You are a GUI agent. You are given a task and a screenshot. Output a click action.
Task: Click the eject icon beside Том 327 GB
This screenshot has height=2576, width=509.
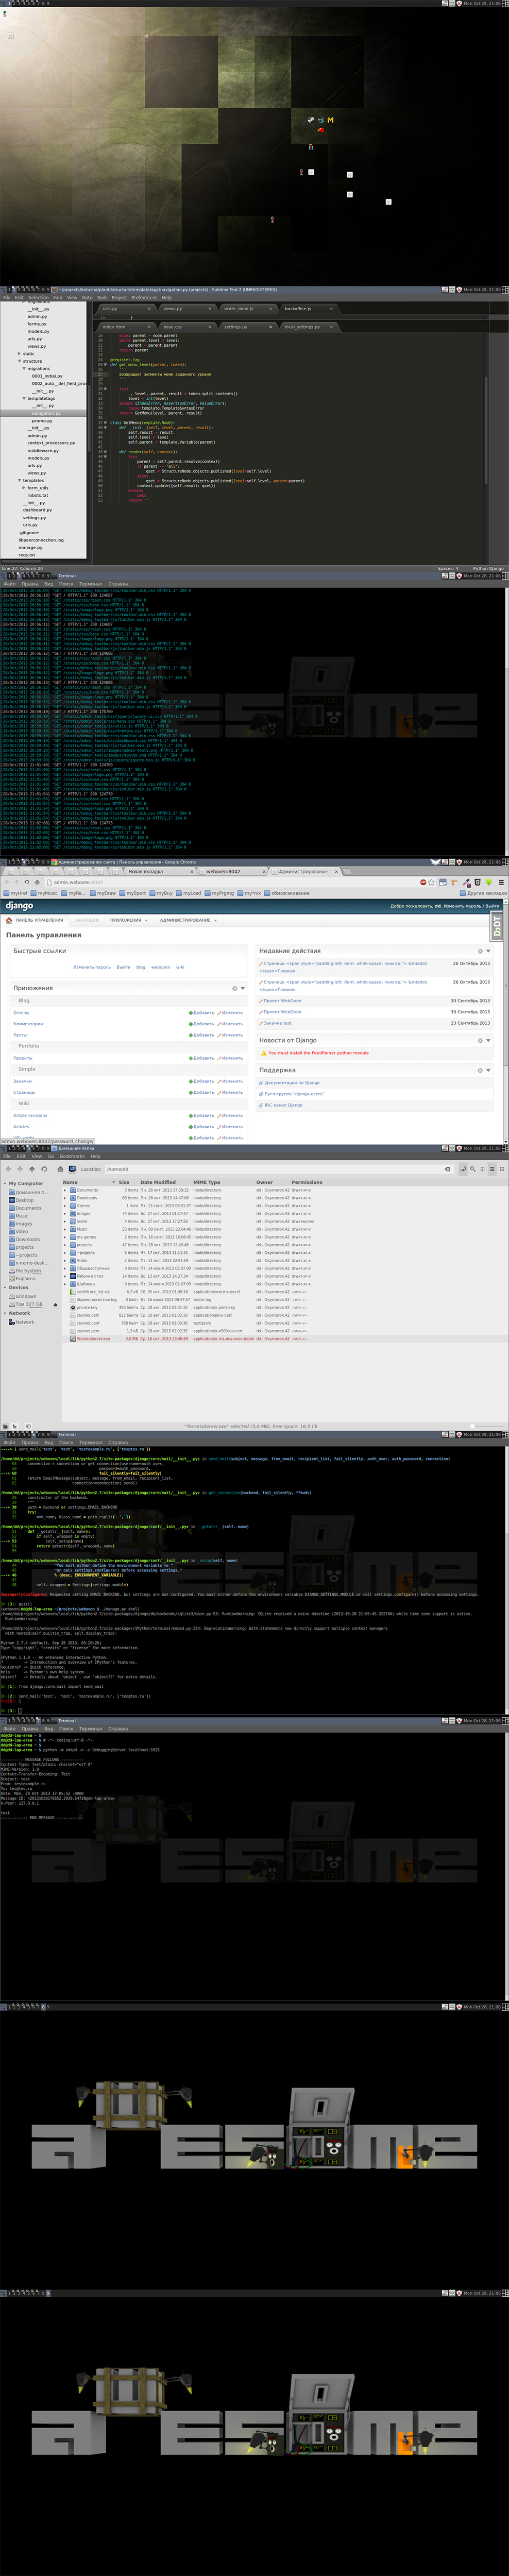[55, 1305]
